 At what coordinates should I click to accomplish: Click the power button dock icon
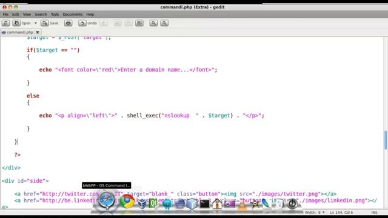pyautogui.click(x=292, y=204)
